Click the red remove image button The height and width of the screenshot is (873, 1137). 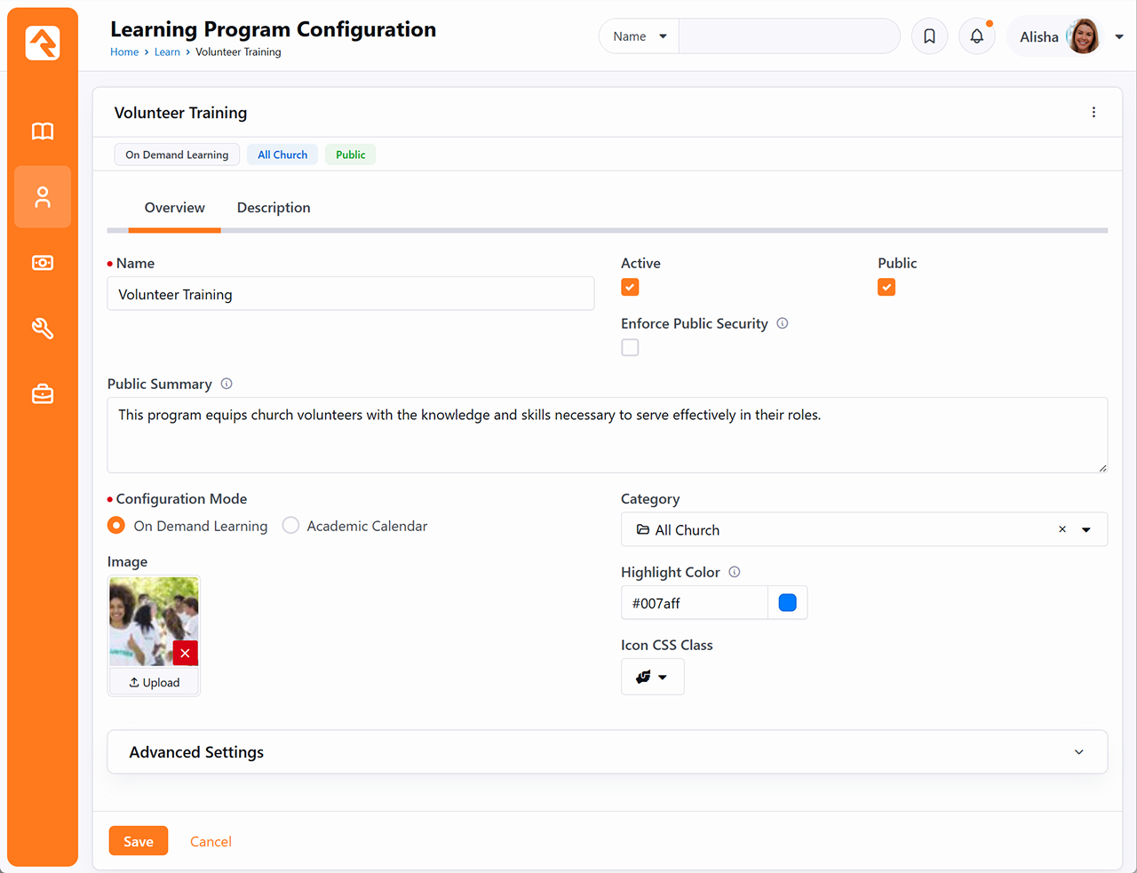185,653
